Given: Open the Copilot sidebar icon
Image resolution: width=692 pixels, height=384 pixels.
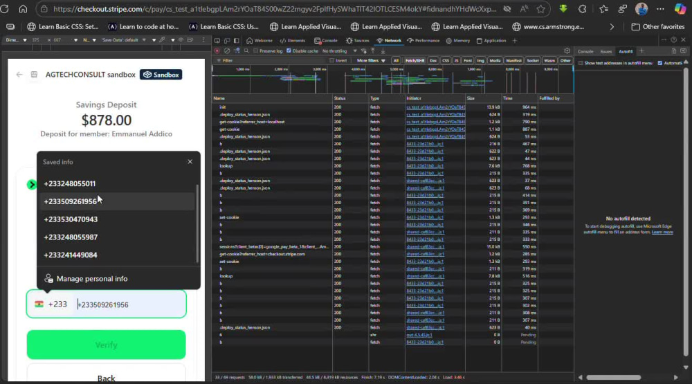Looking at the screenshot, I should 680,9.
